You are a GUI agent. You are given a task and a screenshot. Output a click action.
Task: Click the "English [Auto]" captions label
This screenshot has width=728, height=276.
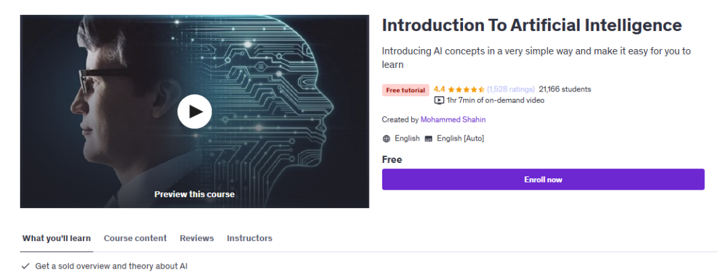pos(460,139)
